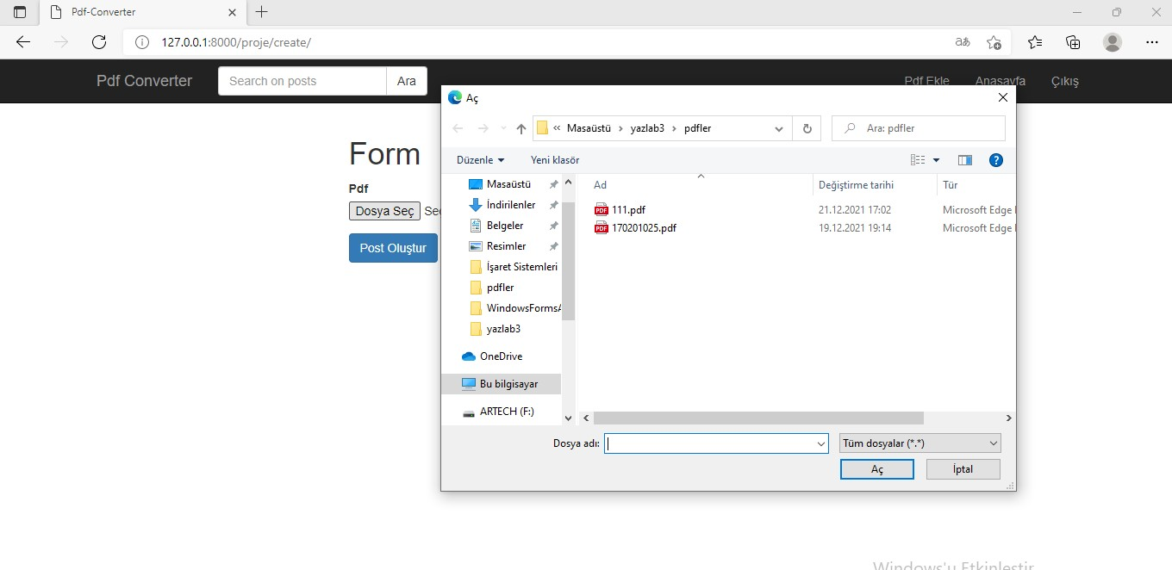The width and height of the screenshot is (1172, 570).
Task: Open the help icon in the dialog toolbar
Action: coord(996,159)
